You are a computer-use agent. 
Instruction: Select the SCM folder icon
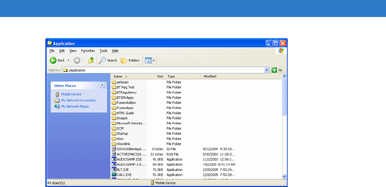click(114, 128)
